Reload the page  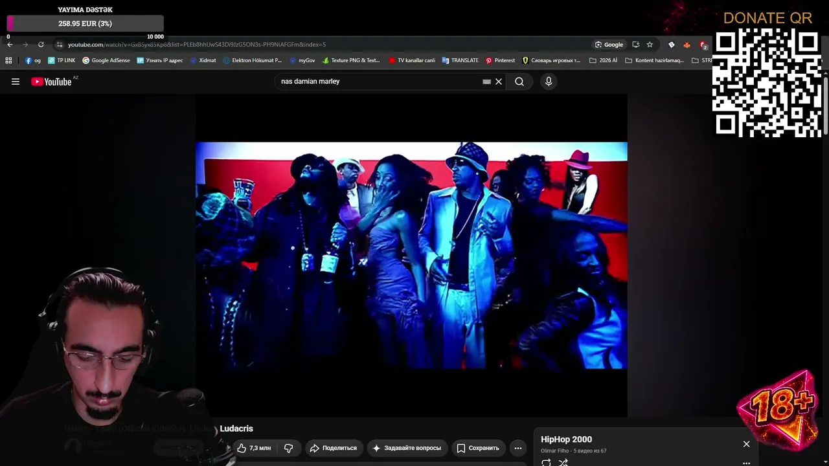pos(41,45)
